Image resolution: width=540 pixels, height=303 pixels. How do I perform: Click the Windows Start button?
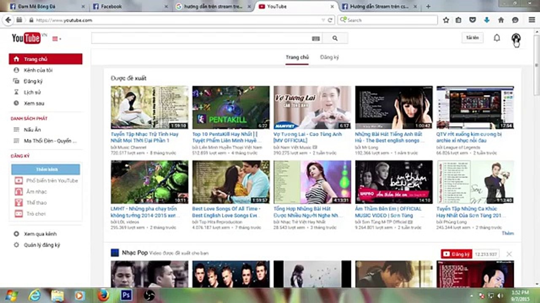pos(11,295)
